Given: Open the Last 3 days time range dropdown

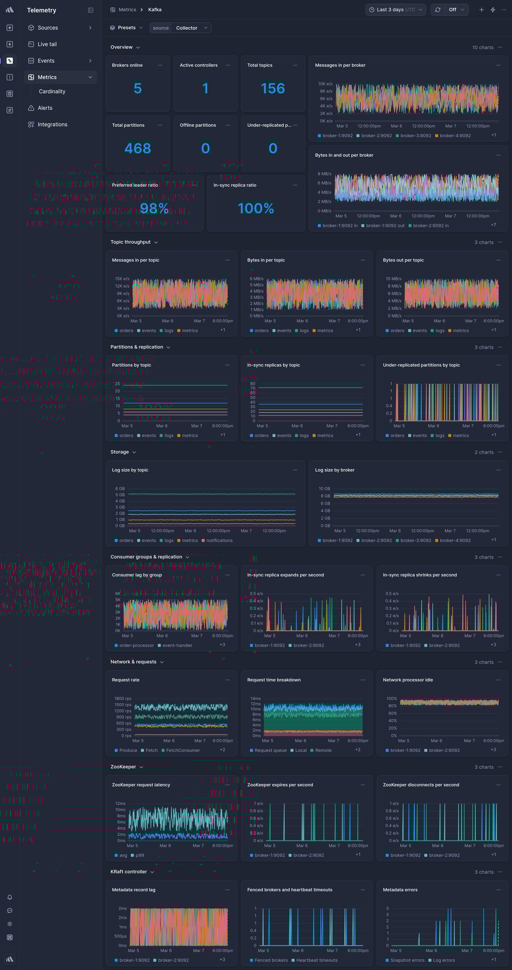Looking at the screenshot, I should (x=396, y=10).
